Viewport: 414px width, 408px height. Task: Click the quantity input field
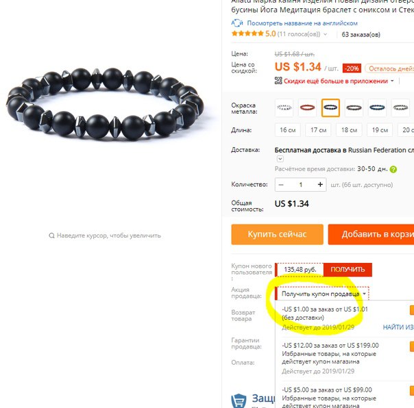coord(301,185)
